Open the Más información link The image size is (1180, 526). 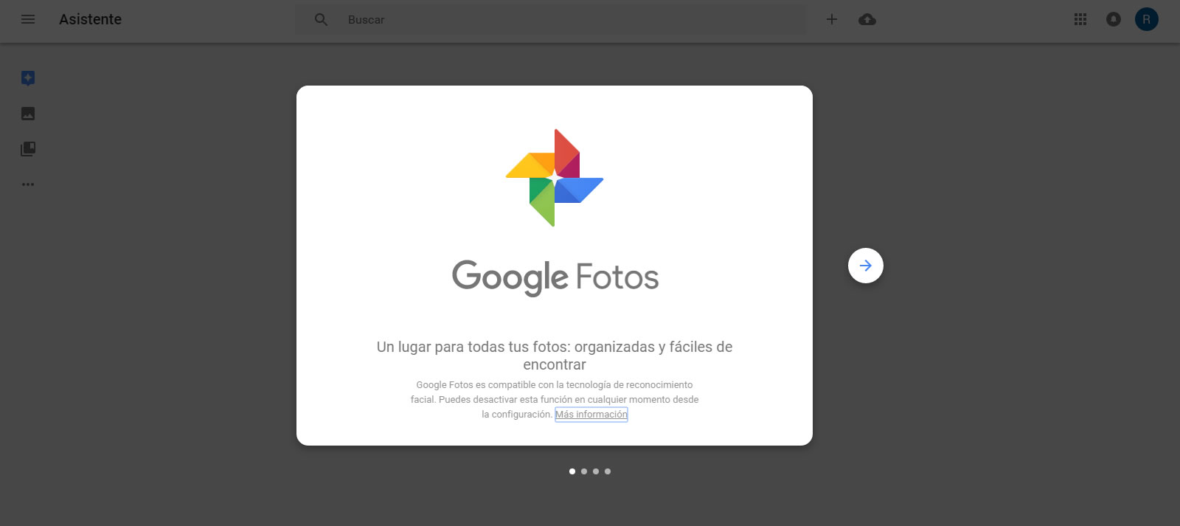point(591,415)
